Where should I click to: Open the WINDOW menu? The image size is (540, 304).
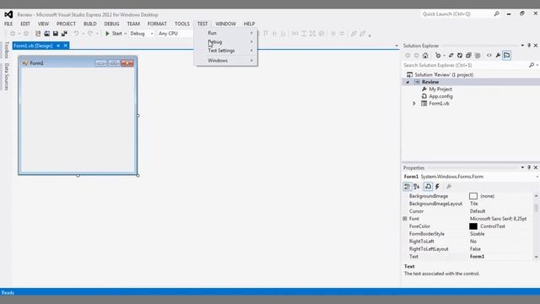pos(225,24)
